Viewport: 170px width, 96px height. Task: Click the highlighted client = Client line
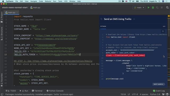tap(125, 55)
